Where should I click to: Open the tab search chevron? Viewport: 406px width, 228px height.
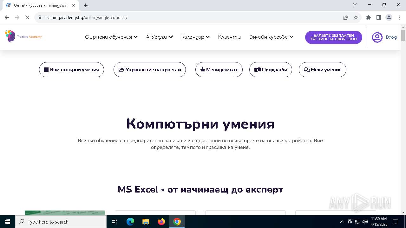[355, 4]
